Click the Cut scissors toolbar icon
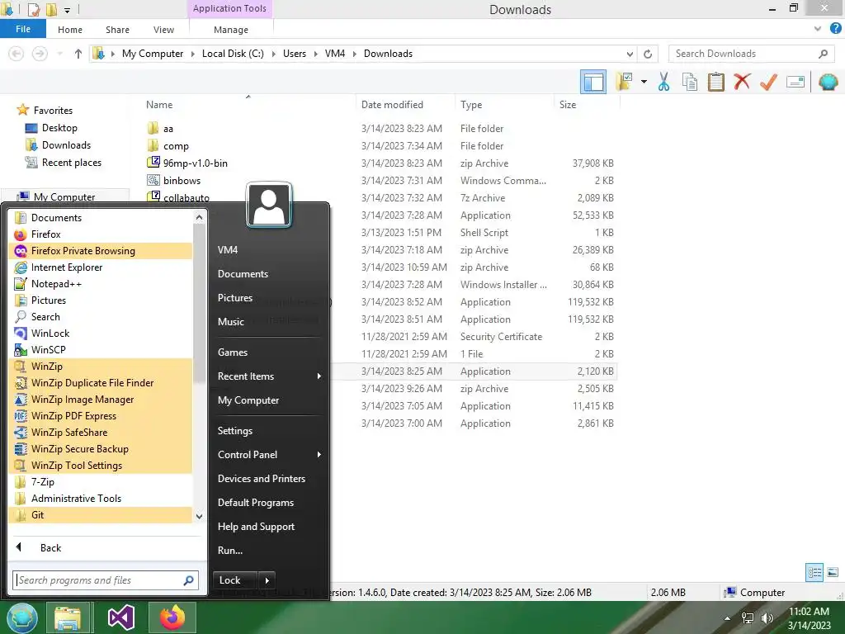Viewport: 845px width, 634px height. click(663, 82)
